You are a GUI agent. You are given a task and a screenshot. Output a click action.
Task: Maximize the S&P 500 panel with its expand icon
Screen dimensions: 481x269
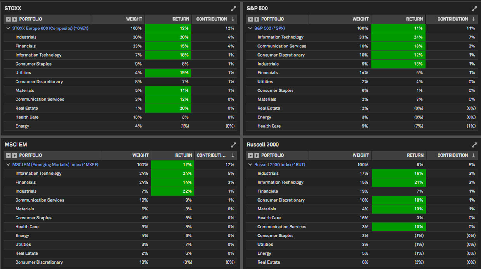(474, 9)
